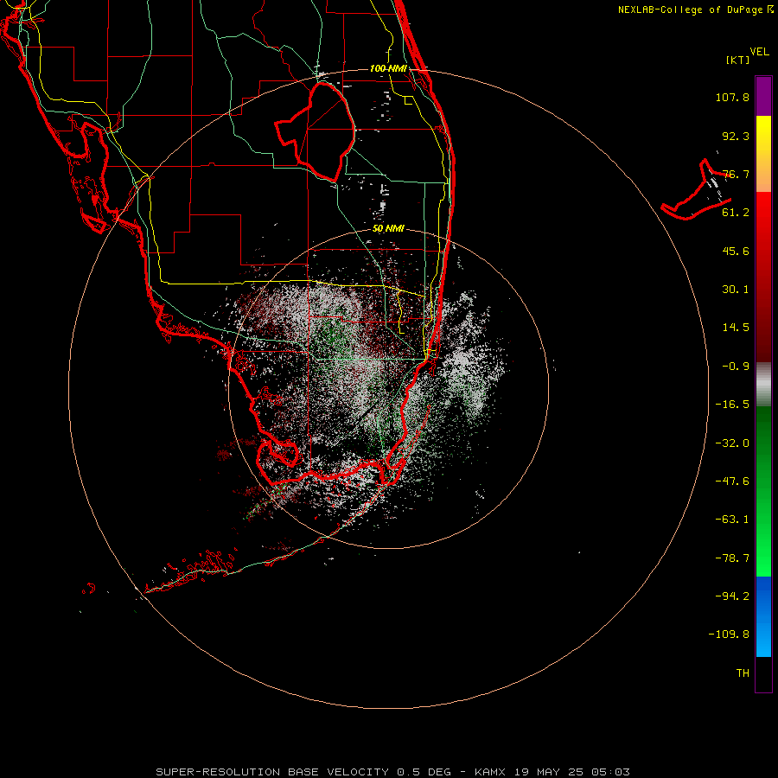Click the 92.3 legend value
The height and width of the screenshot is (778, 778).
(736, 136)
